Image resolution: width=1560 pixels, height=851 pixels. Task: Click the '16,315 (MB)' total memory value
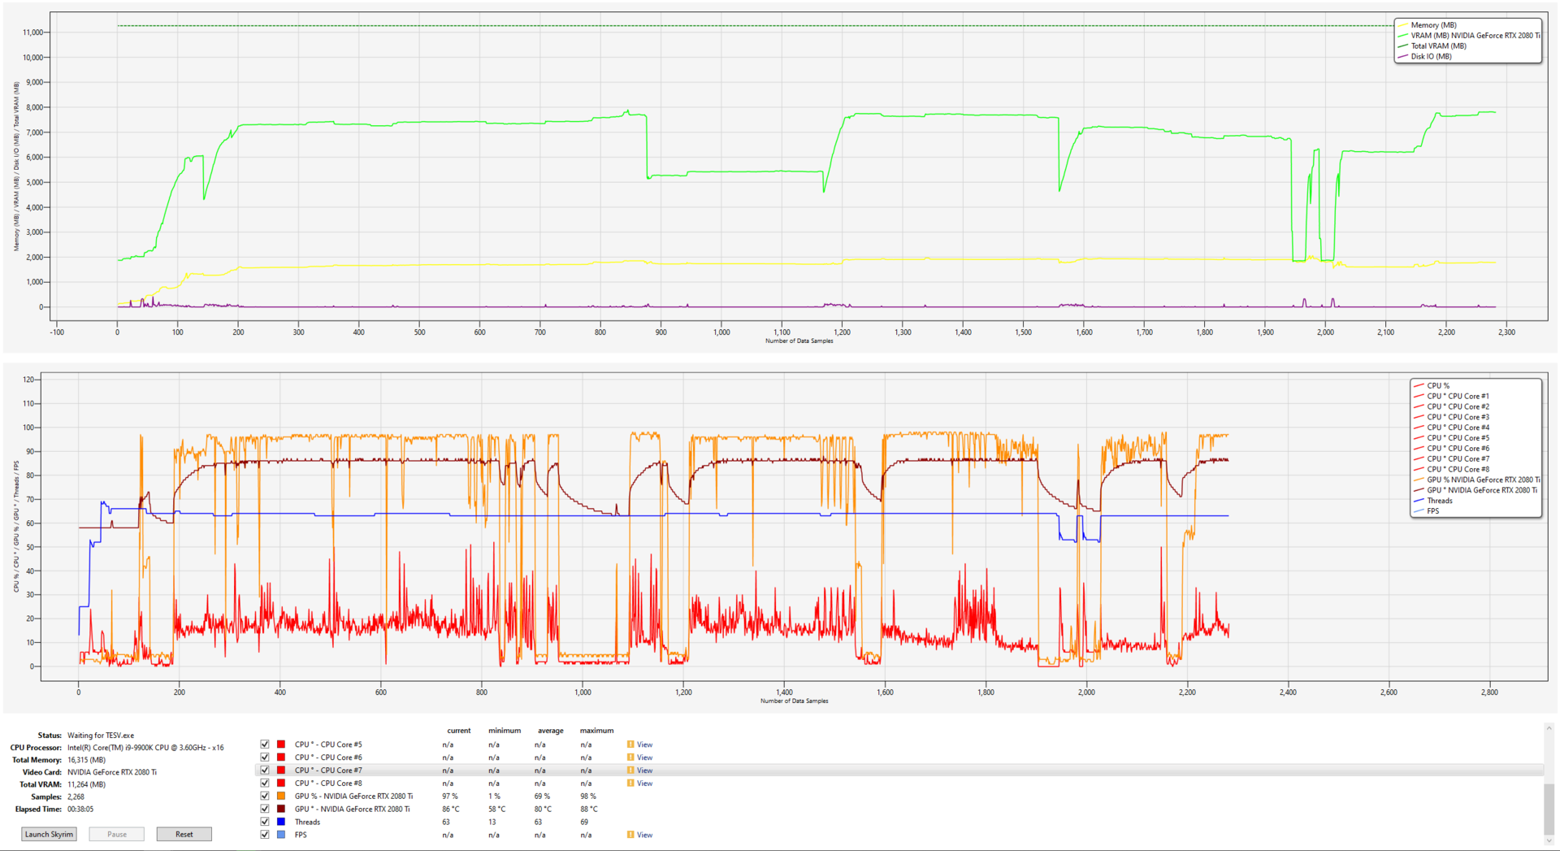[x=86, y=760]
